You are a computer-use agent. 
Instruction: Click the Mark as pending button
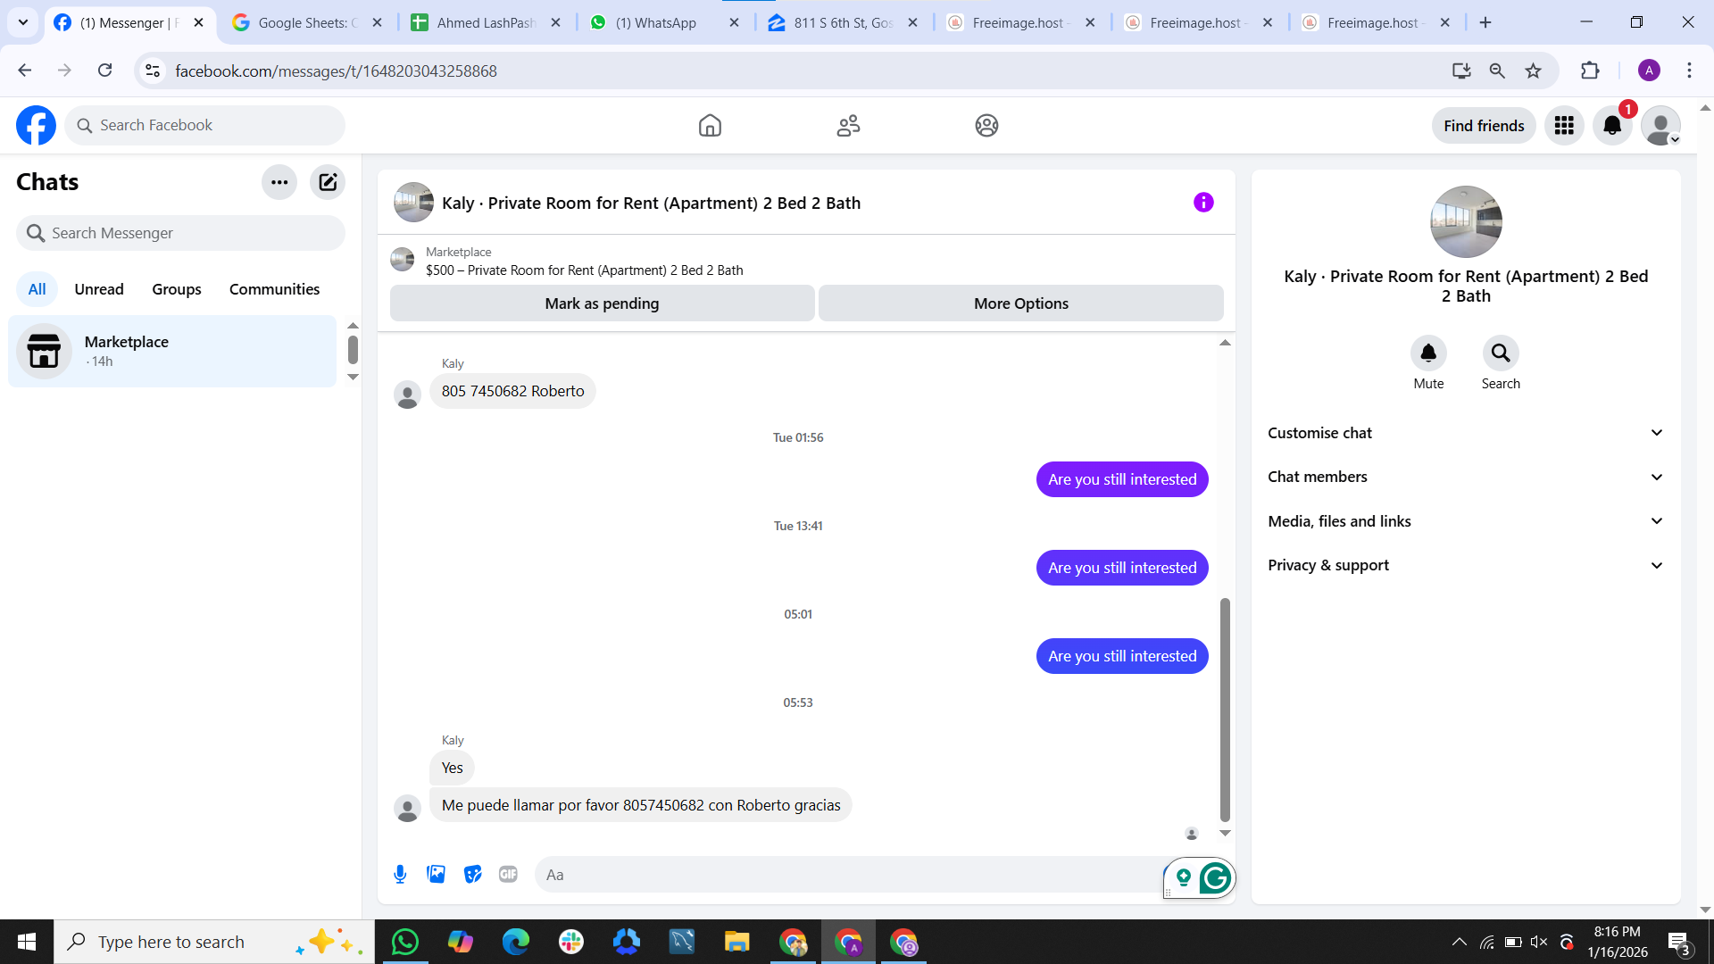[602, 303]
